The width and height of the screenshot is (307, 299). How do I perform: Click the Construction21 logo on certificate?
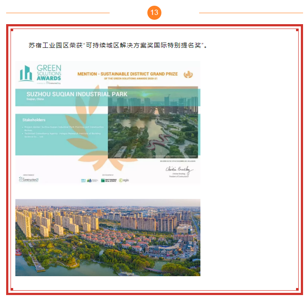(29, 179)
